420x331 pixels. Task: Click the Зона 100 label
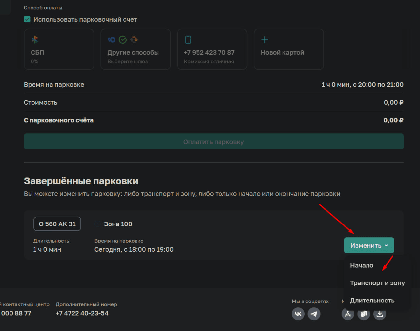pos(118,224)
